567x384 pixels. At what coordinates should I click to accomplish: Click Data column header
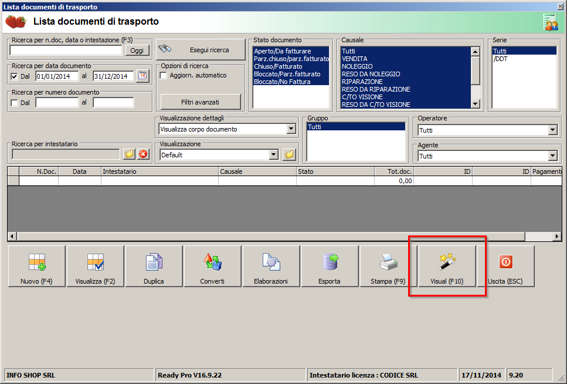tap(80, 171)
